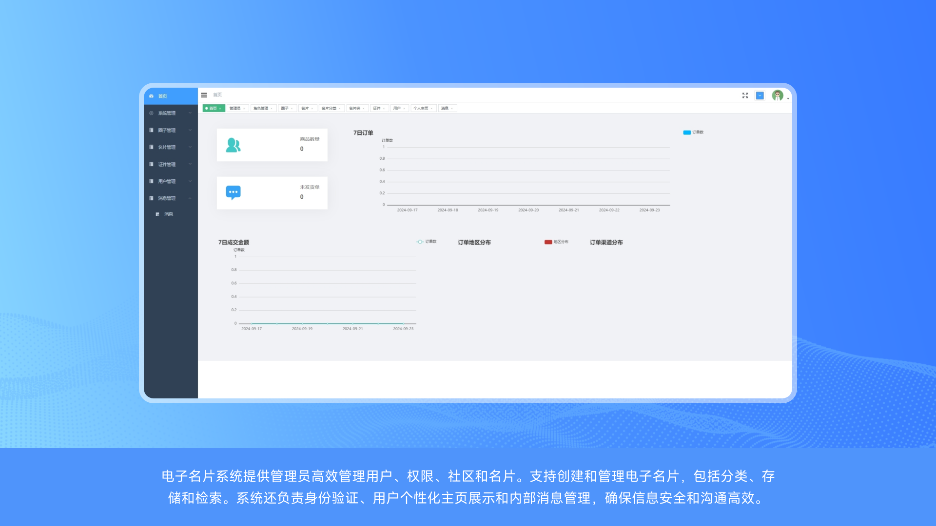This screenshot has width=936, height=526.
Task: Toggle the red 地区分布 legend
Action: [x=548, y=242]
